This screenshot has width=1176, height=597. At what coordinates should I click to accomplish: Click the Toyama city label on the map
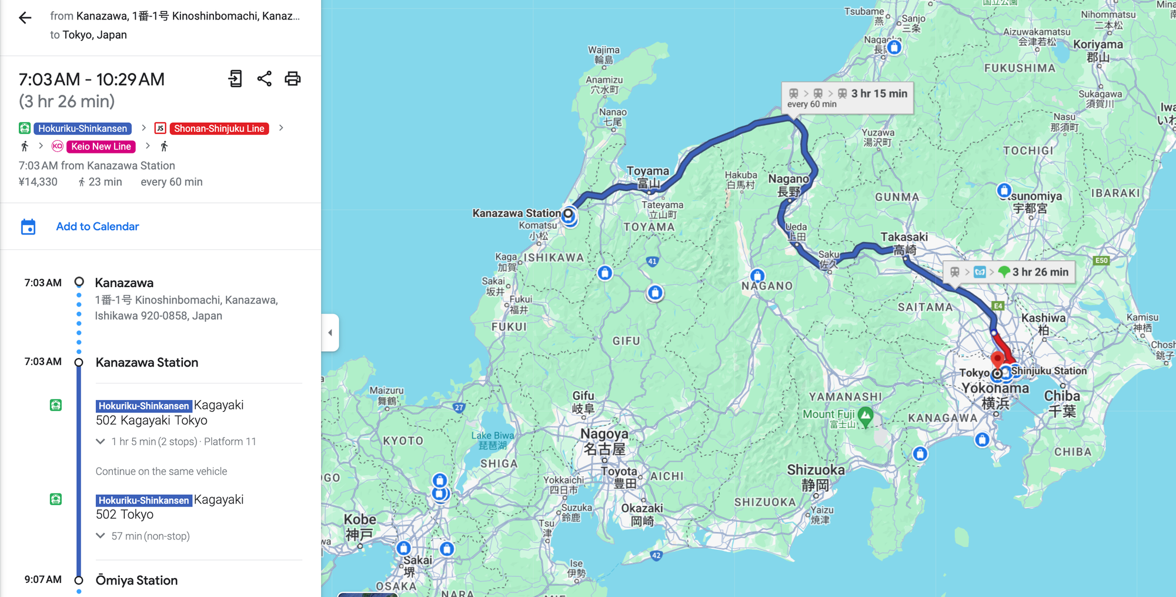(x=647, y=177)
